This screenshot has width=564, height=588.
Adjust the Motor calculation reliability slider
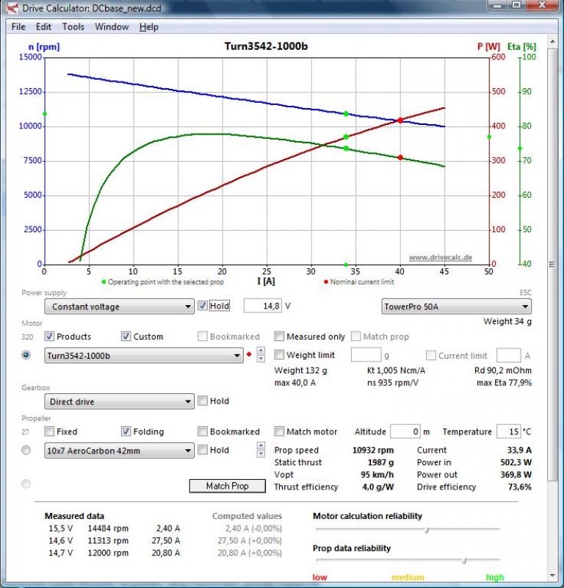coord(427,529)
